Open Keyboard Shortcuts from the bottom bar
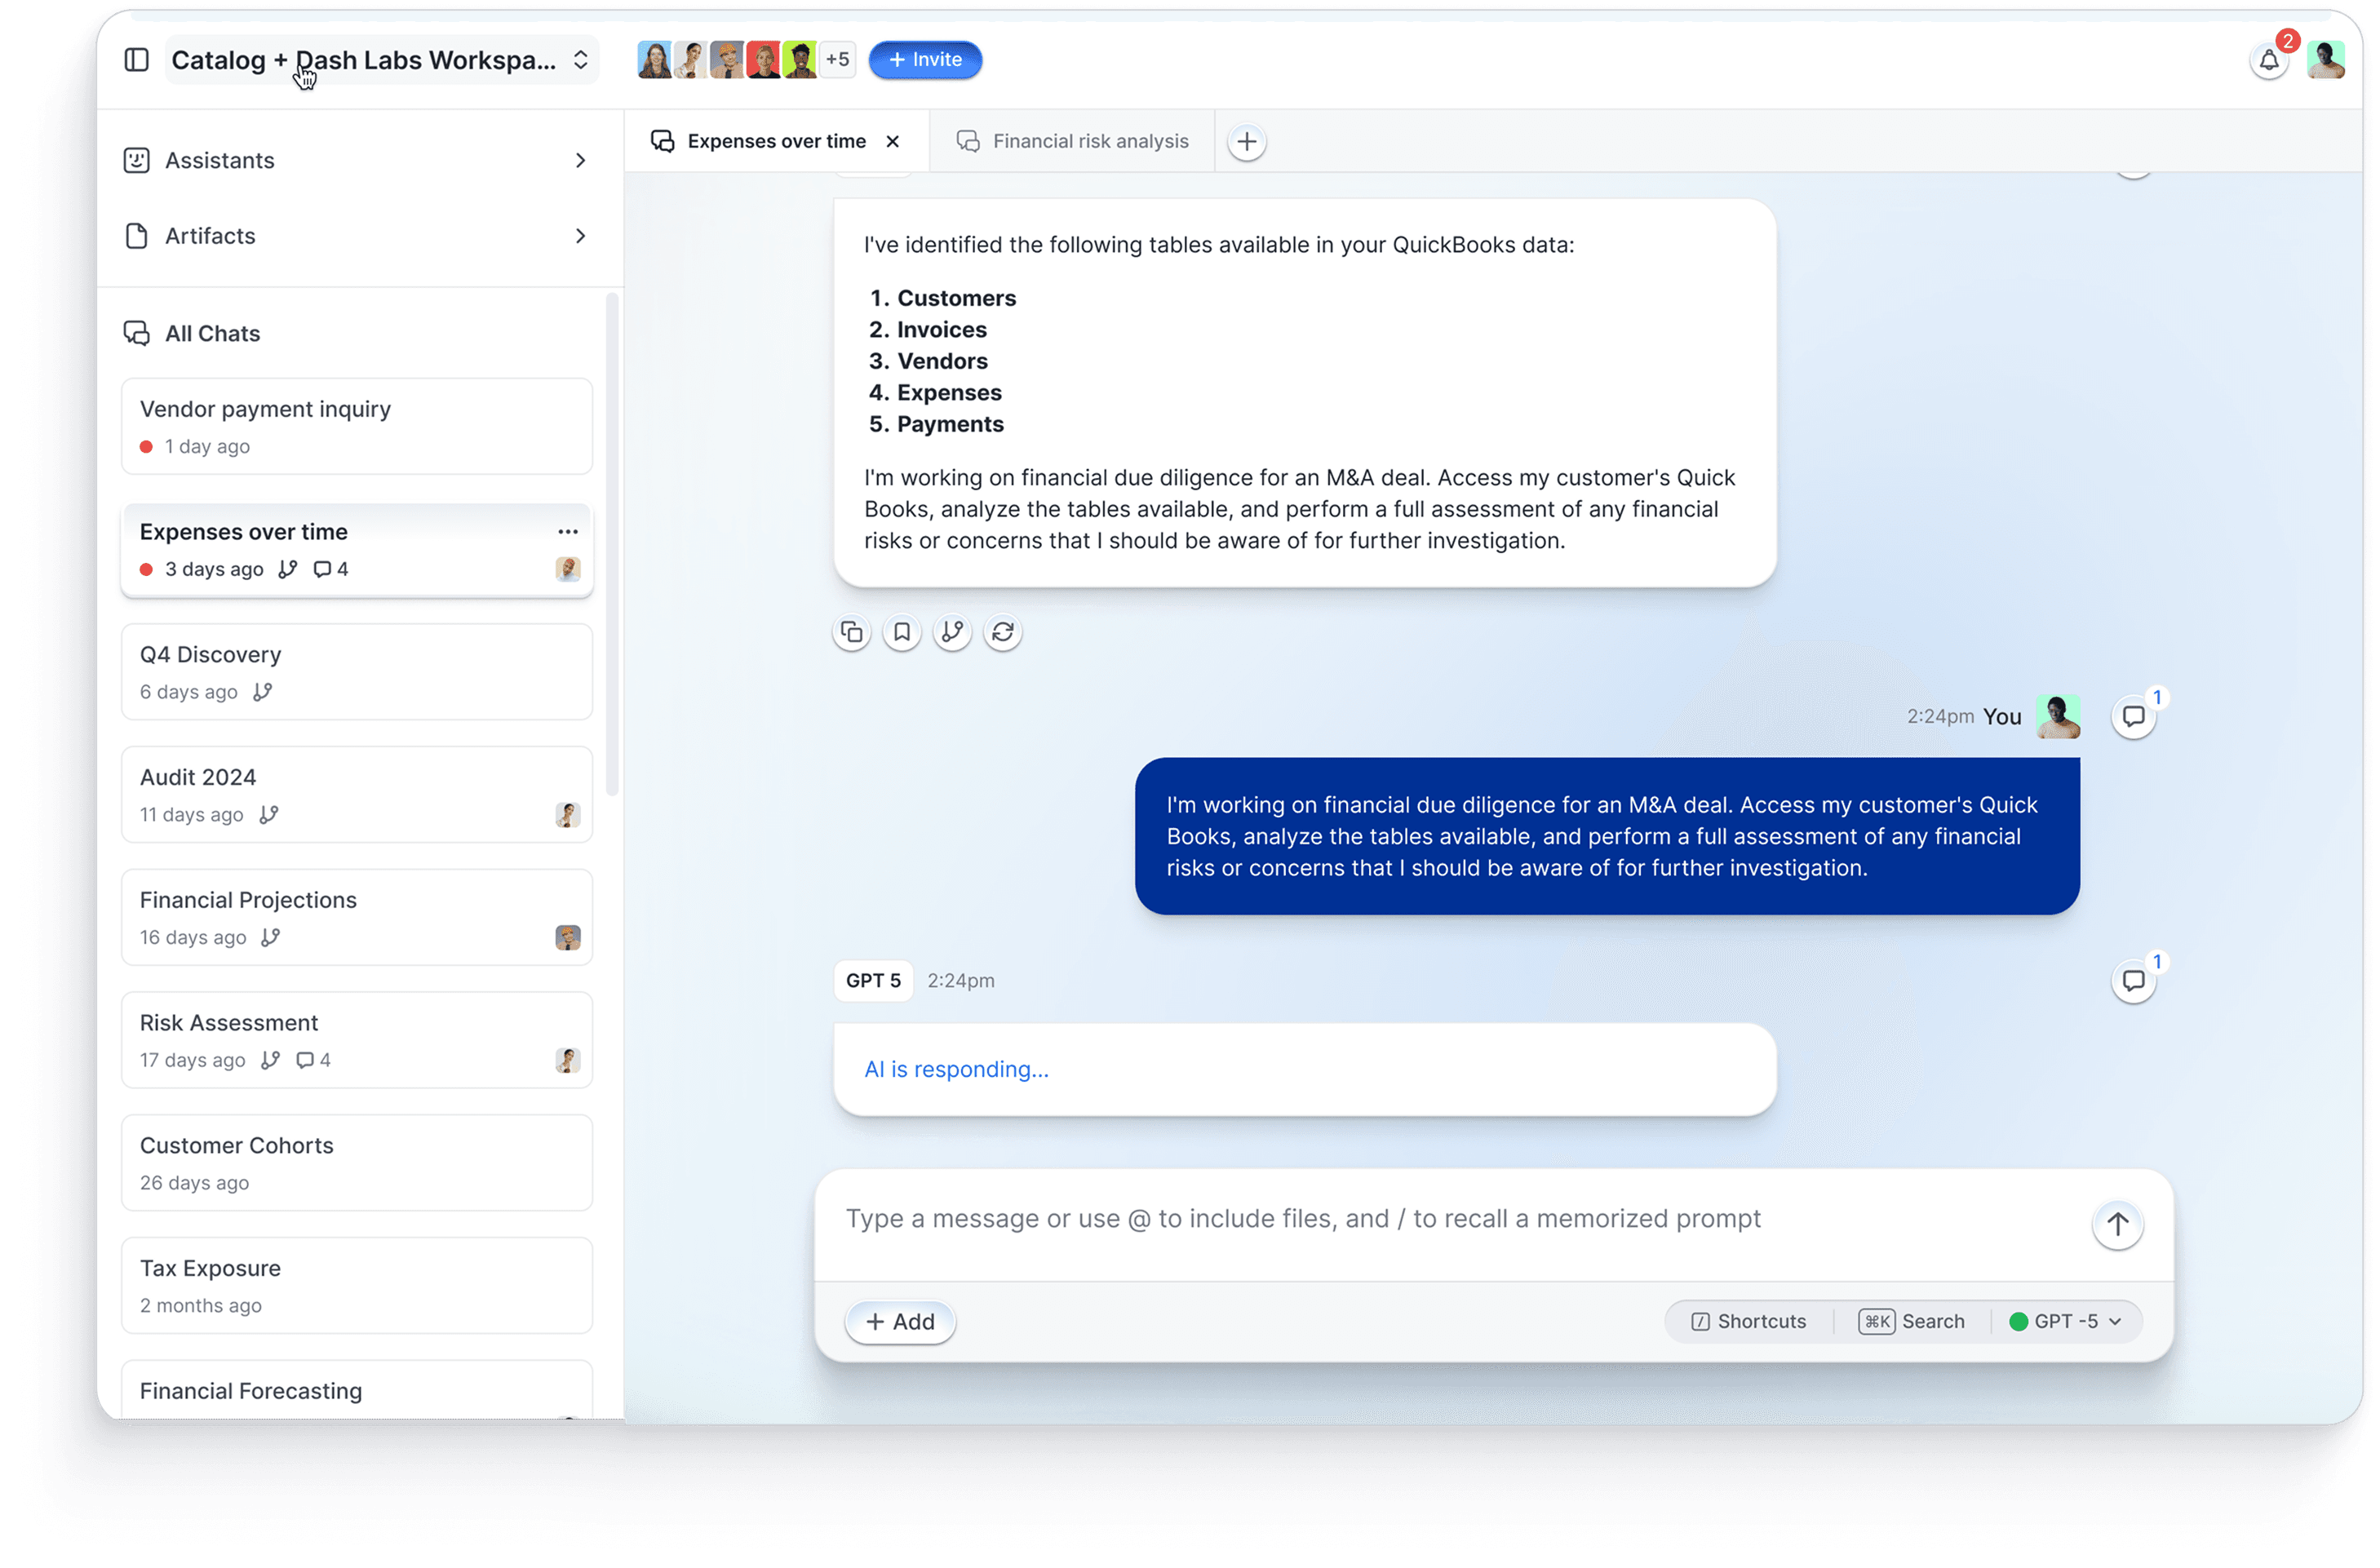 [1748, 1321]
